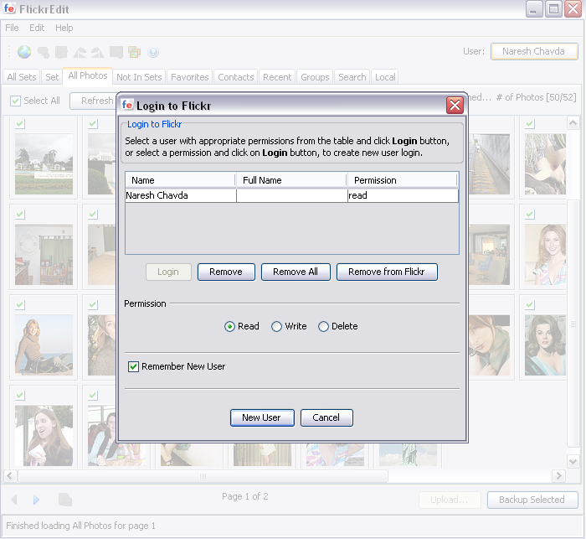Switch to the Not In Sets tab
The height and width of the screenshot is (539, 586).
pos(139,77)
